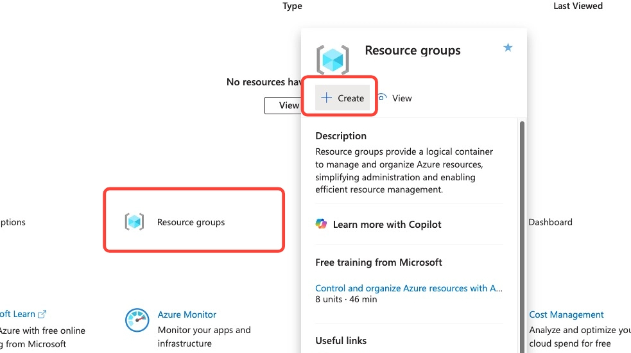Click the large Resource groups cube icon in card header

coord(333,60)
